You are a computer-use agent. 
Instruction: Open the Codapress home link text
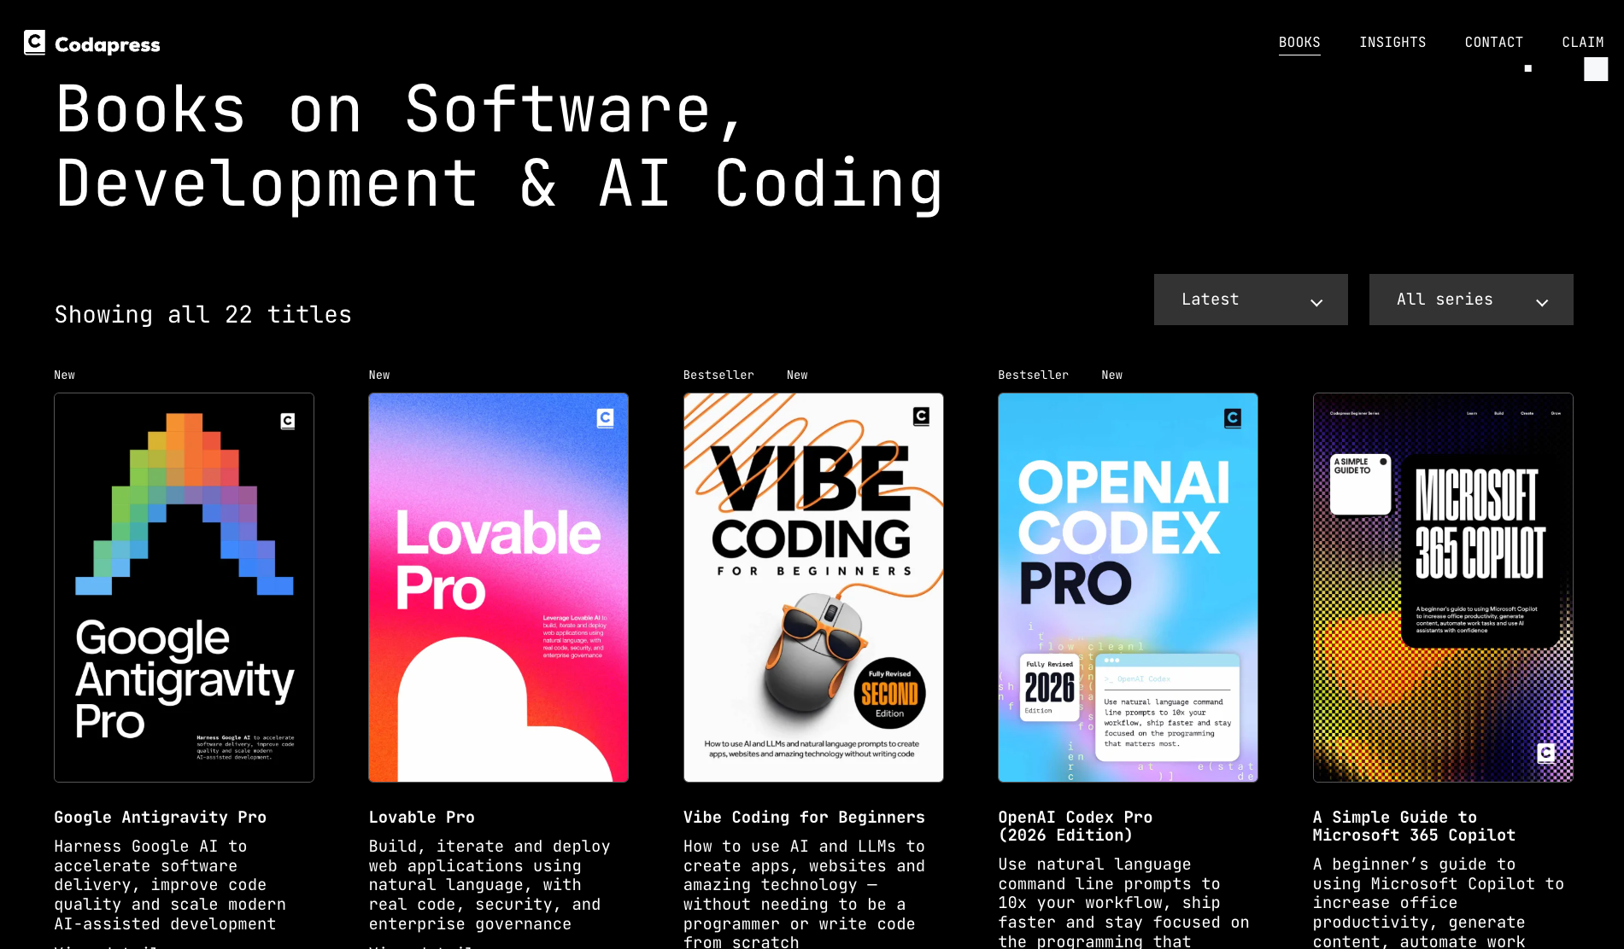tap(108, 44)
